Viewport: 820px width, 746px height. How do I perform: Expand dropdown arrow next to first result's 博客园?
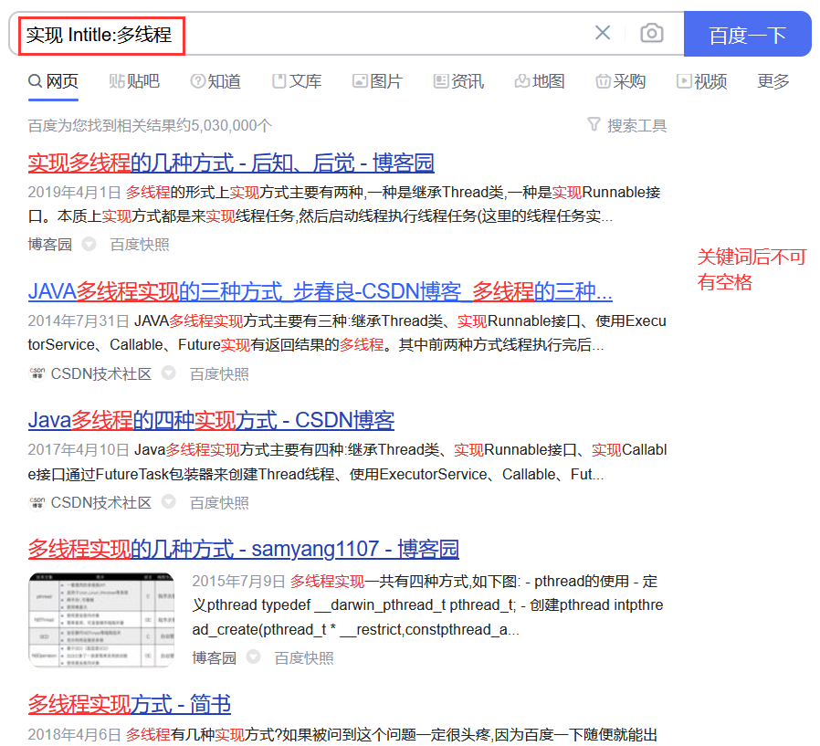(x=89, y=244)
